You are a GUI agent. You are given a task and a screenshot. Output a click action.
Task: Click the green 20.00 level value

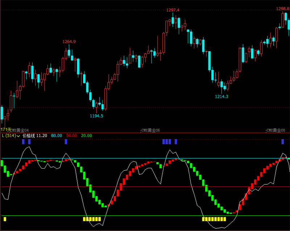click(86, 136)
